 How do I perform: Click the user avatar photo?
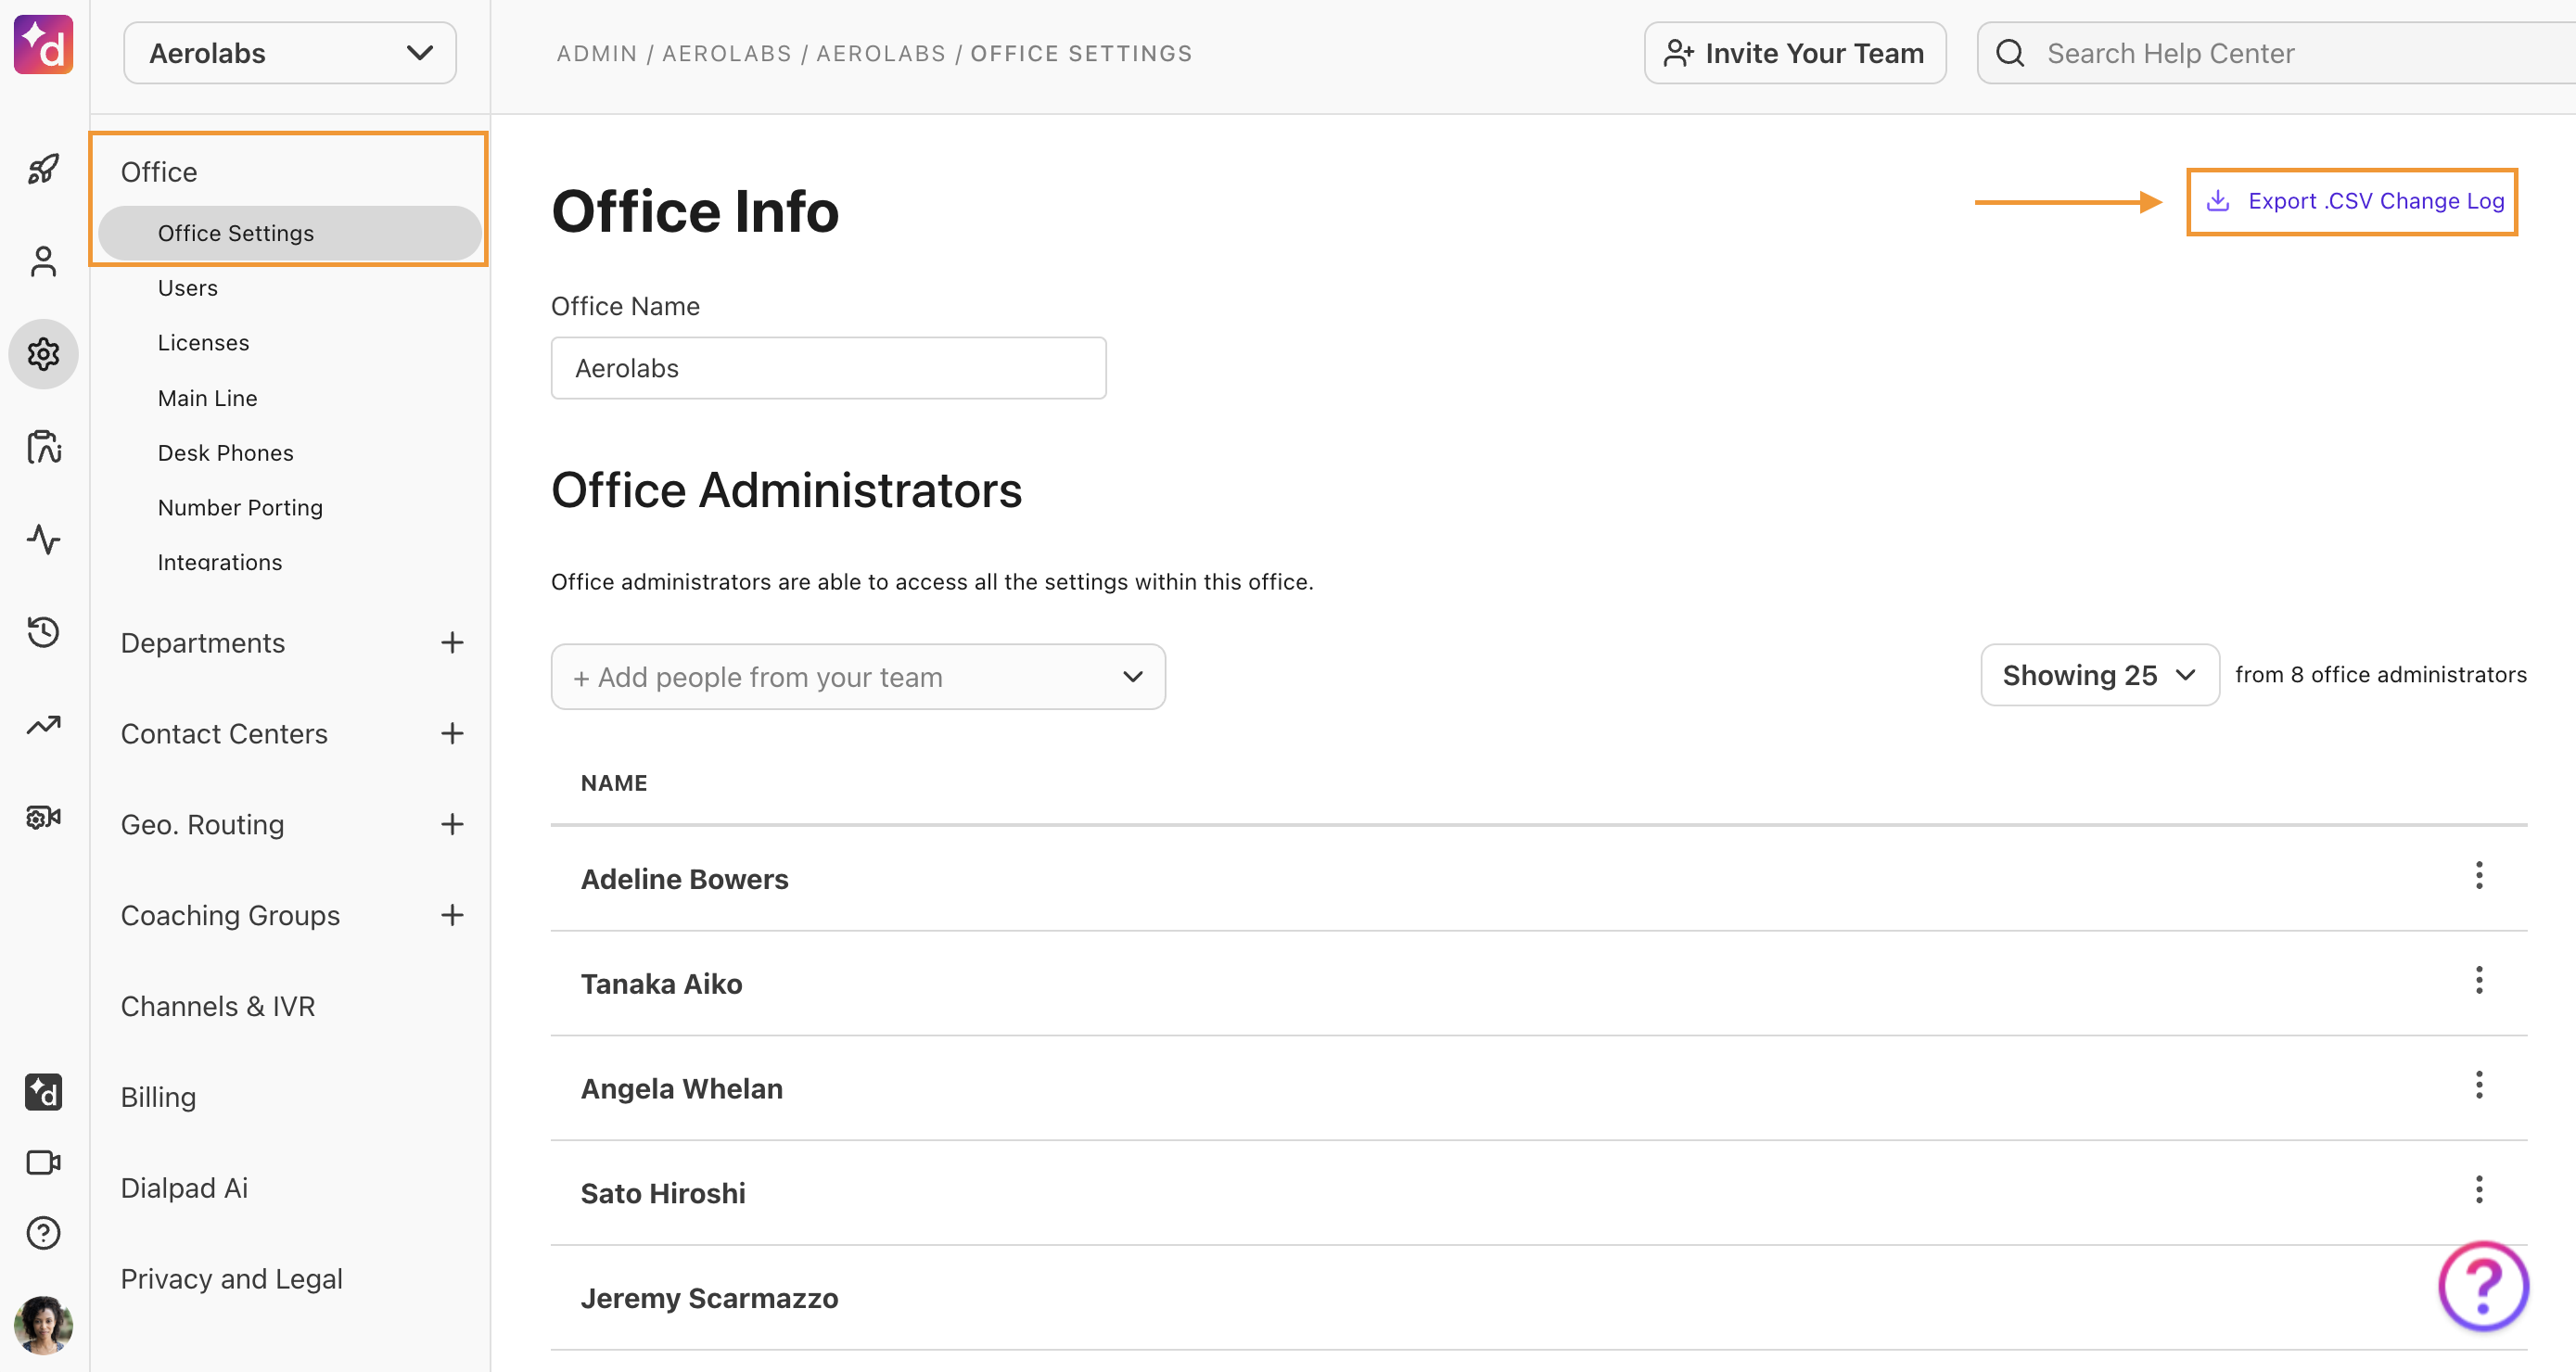(43, 1325)
